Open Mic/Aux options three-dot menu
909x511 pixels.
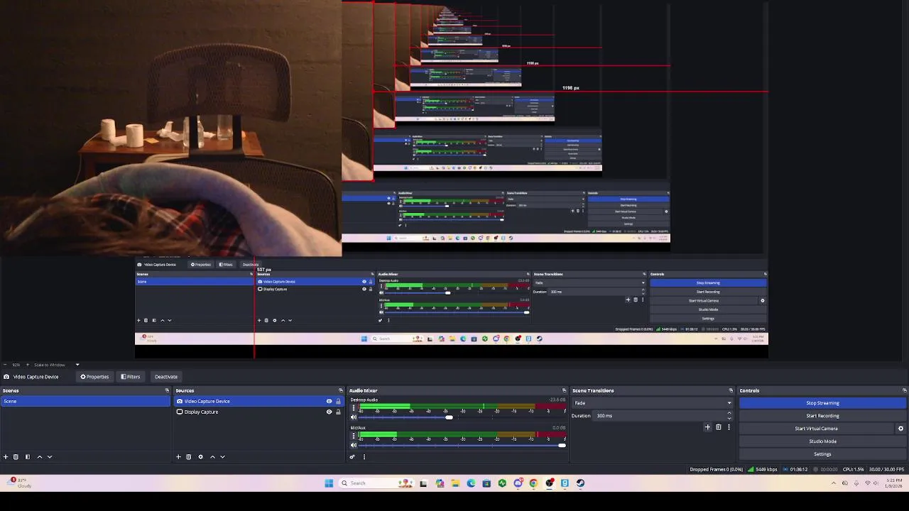(x=354, y=437)
